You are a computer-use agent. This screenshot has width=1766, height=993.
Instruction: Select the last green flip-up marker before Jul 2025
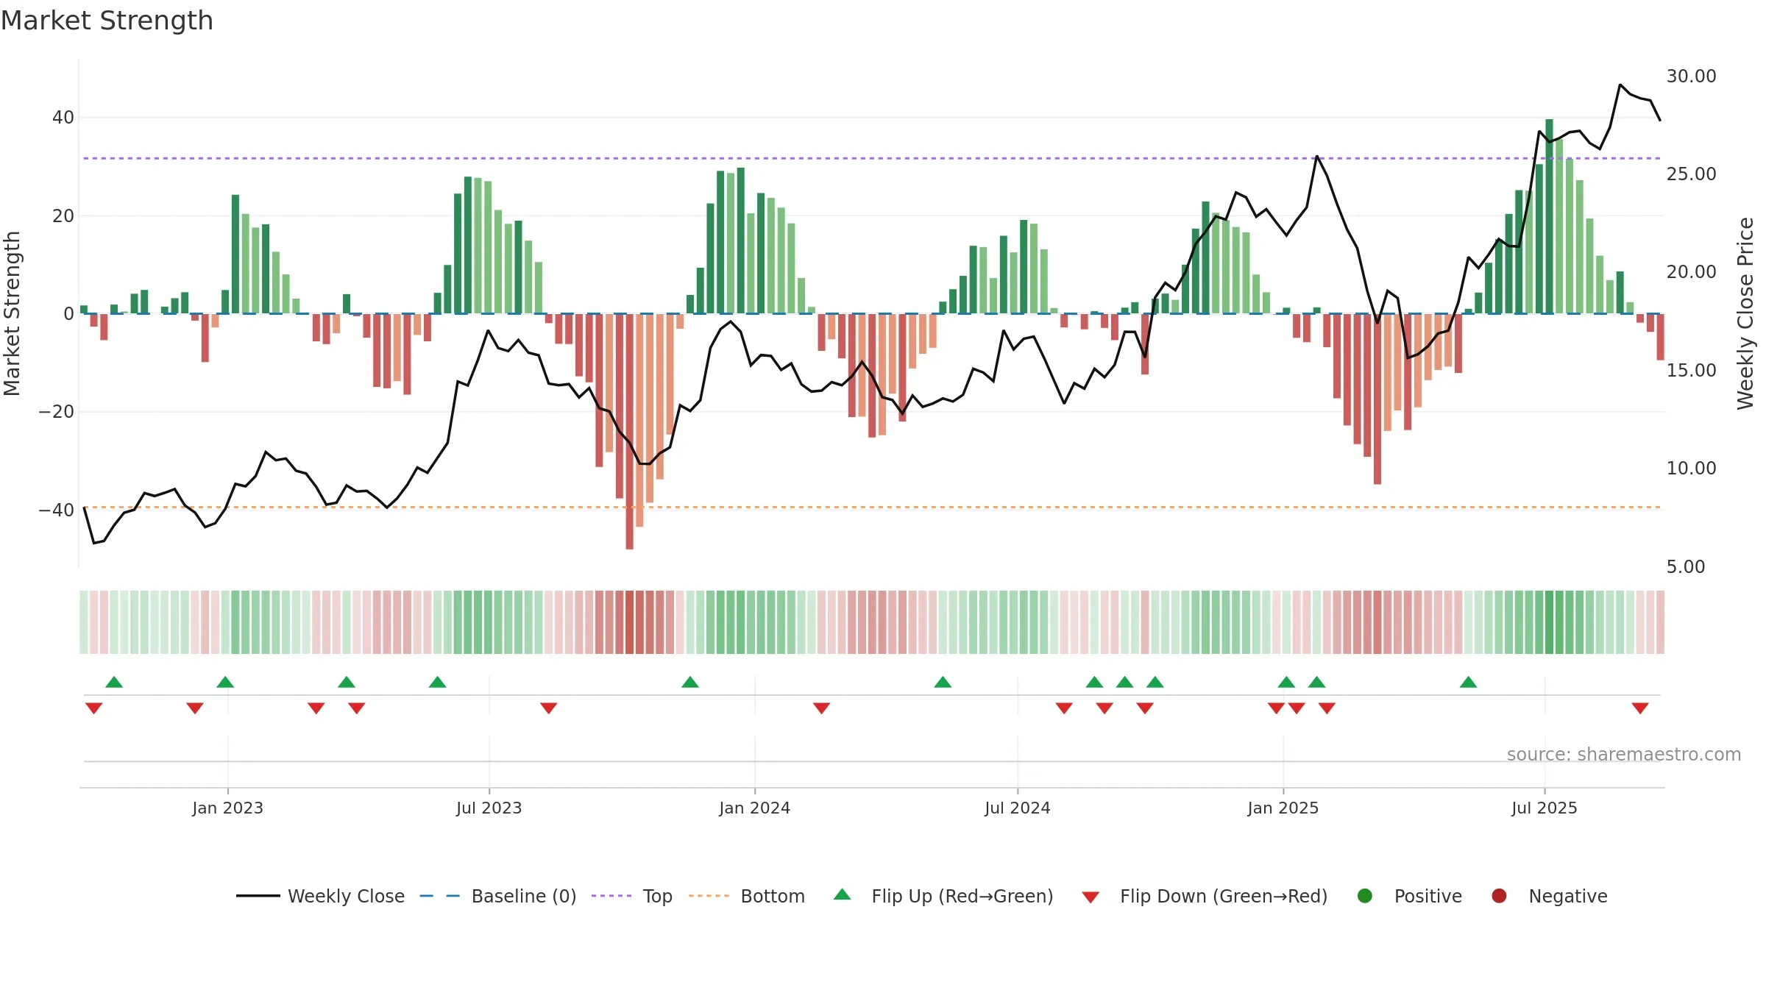pyautogui.click(x=1468, y=682)
